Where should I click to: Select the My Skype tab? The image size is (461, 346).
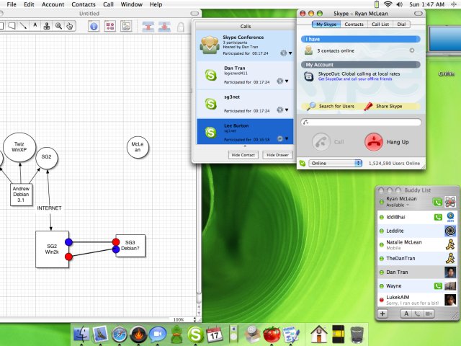click(x=326, y=25)
